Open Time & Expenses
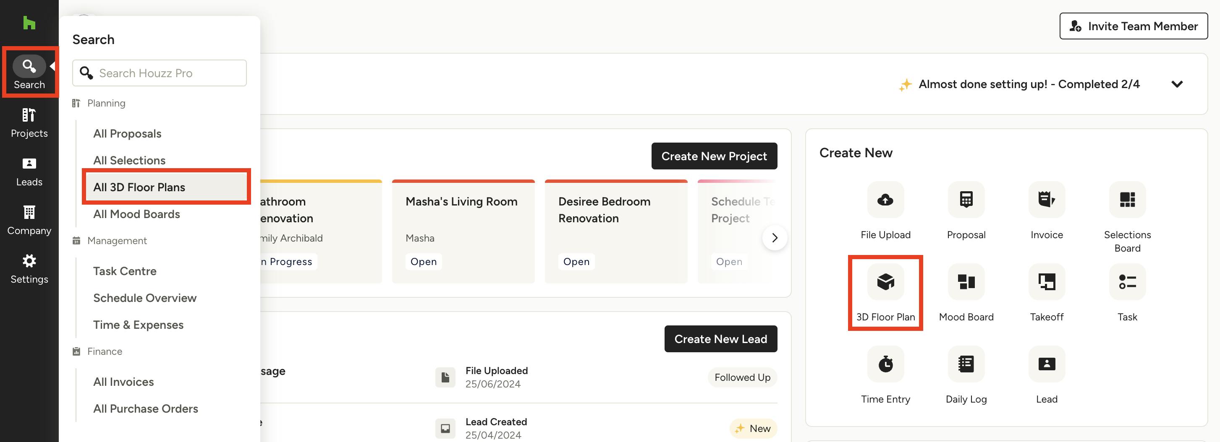Image resolution: width=1220 pixels, height=442 pixels. click(x=138, y=325)
